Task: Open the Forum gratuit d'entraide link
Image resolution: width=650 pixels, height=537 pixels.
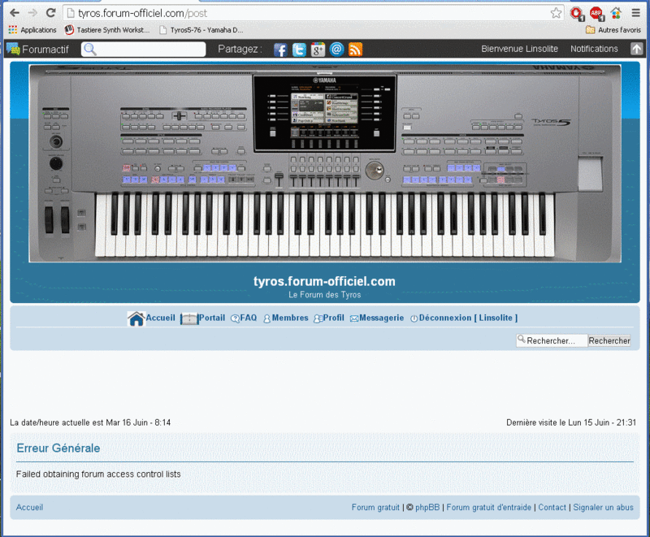Action: coord(489,507)
